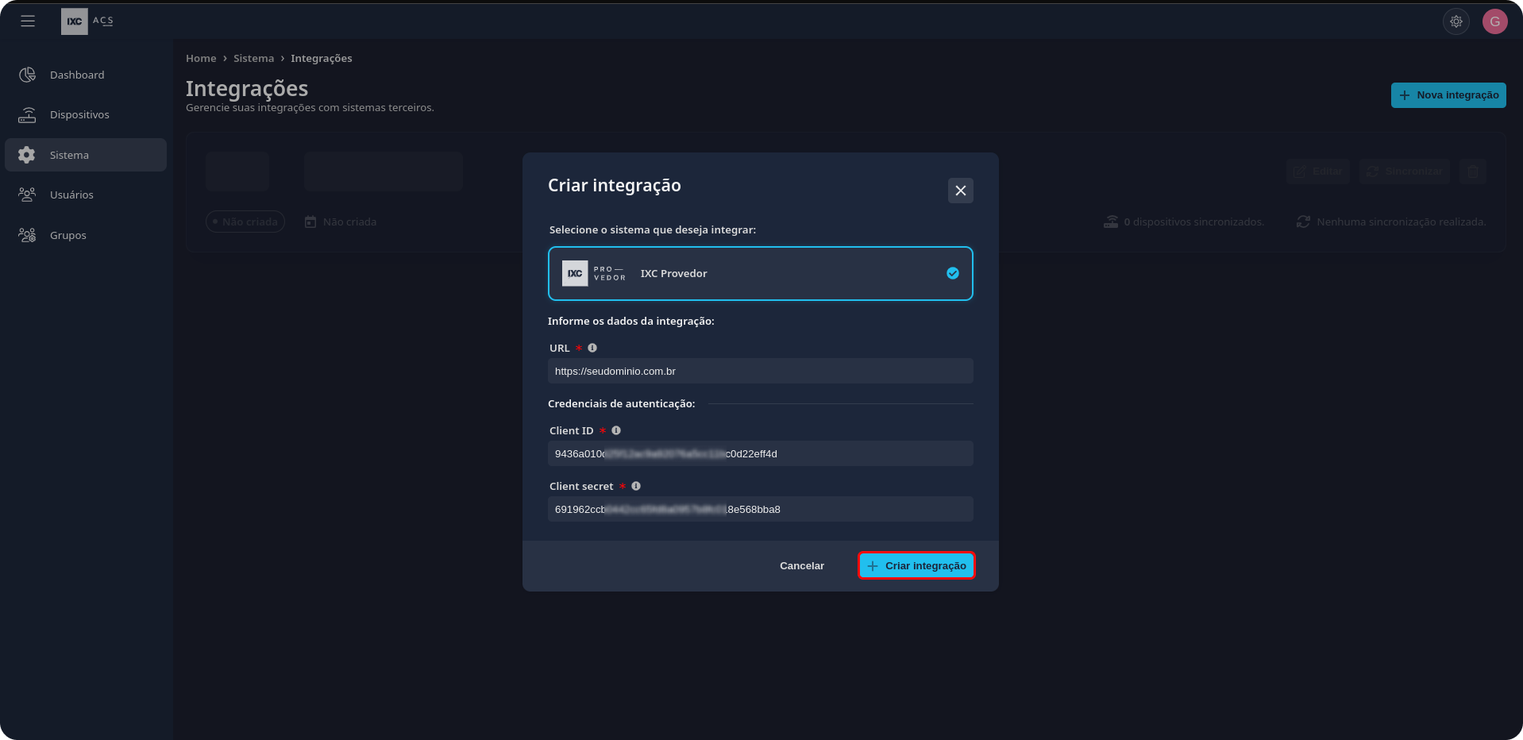Click the trash delete icon on the integration card
Screen dimensions: 1523x740
point(1473,172)
